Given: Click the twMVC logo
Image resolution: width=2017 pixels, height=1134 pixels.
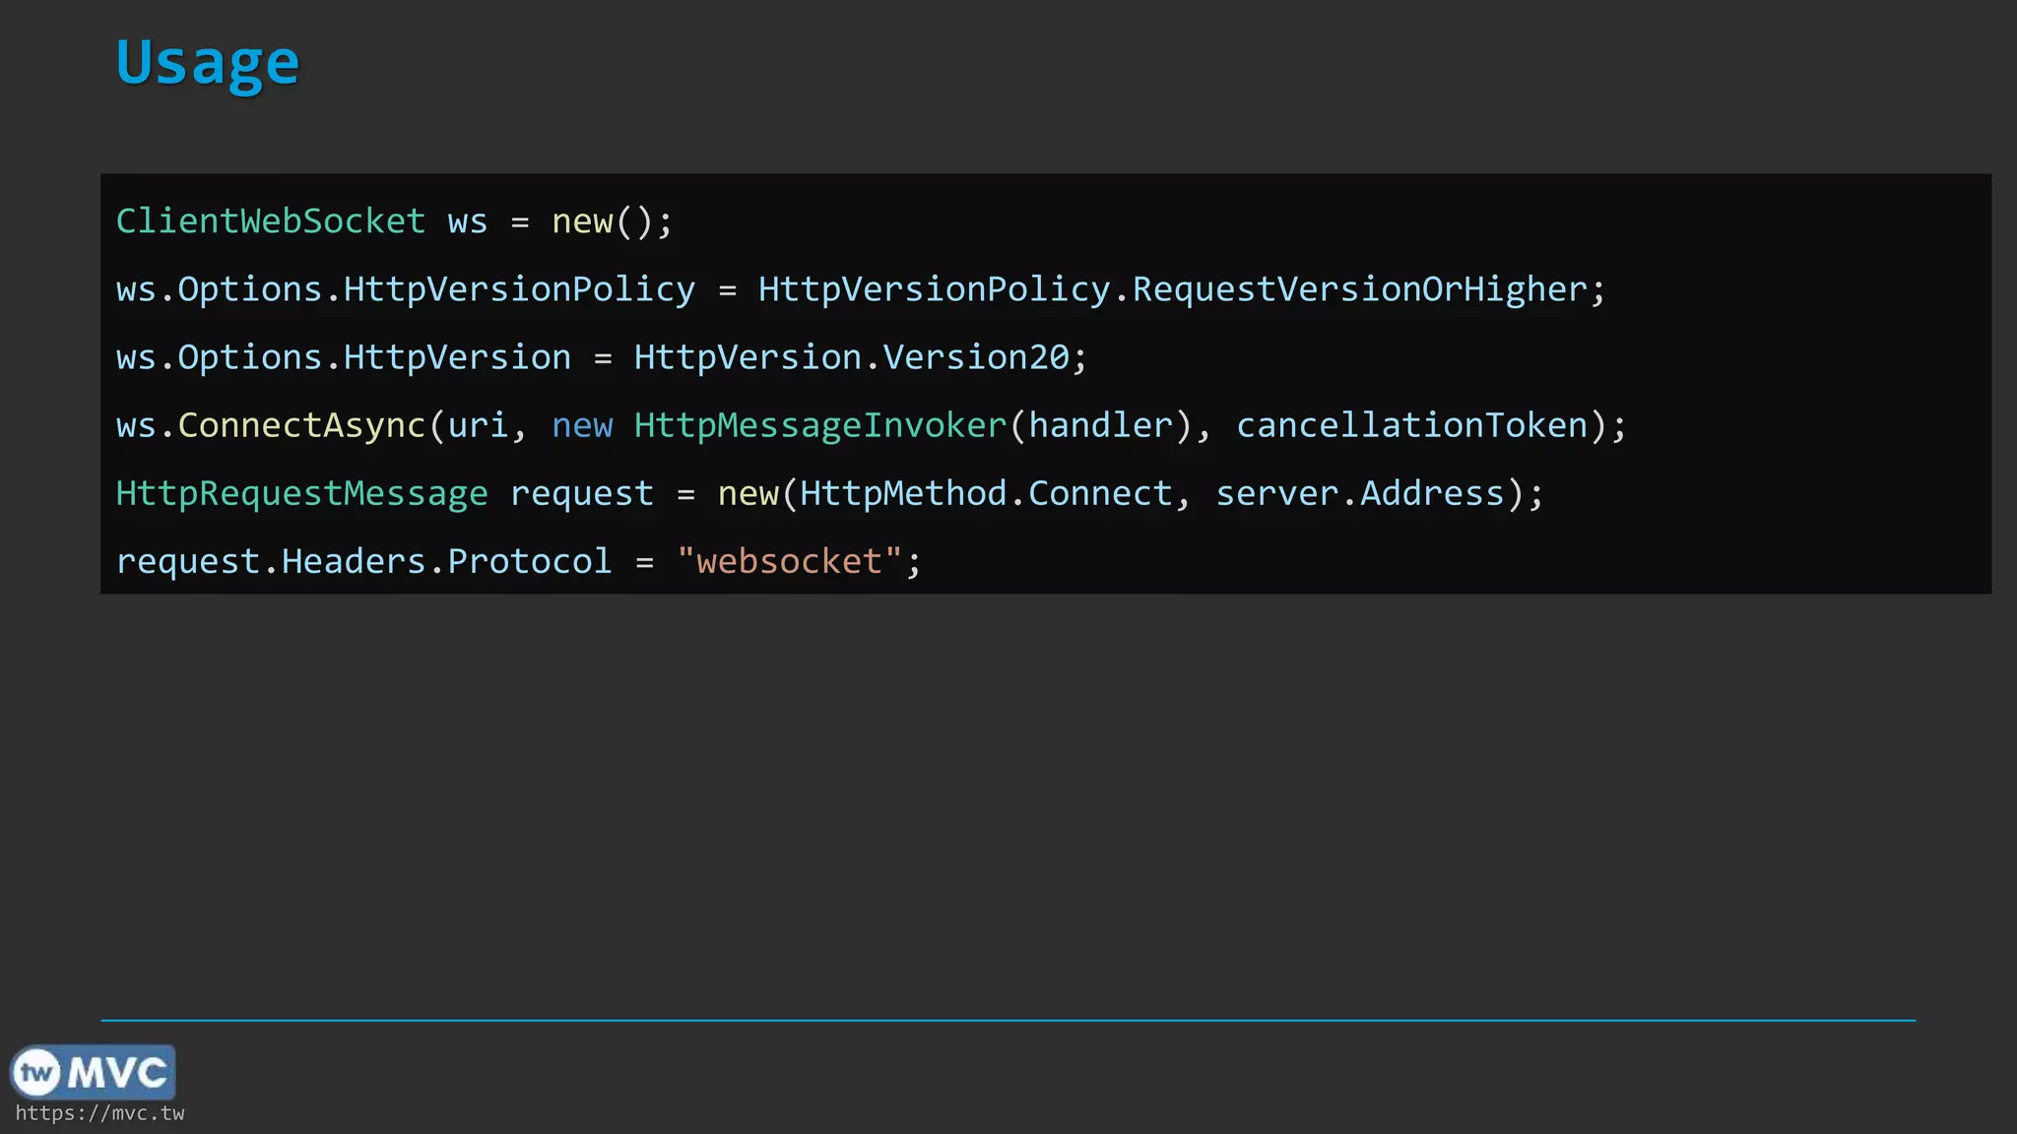Looking at the screenshot, I should (93, 1072).
